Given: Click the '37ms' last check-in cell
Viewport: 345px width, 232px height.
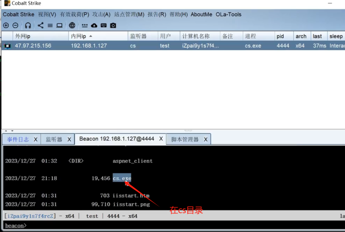Looking at the screenshot, I should tap(319, 46).
